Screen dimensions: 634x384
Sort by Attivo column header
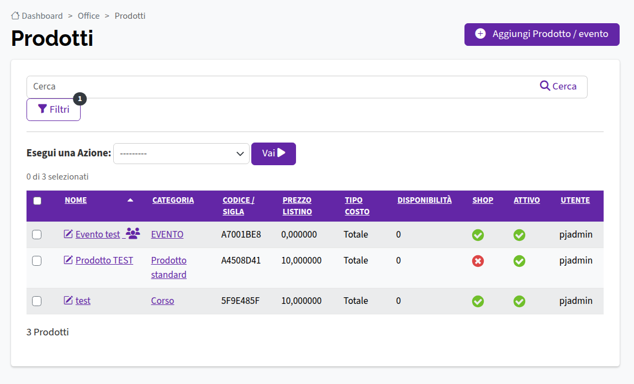pyautogui.click(x=527, y=200)
